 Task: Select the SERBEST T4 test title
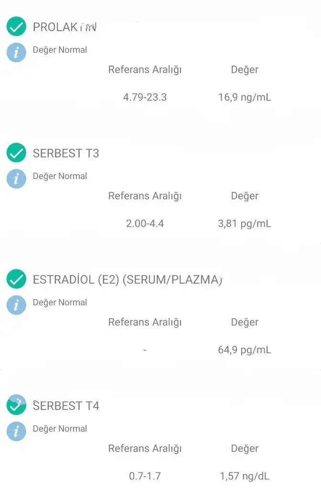[x=66, y=406]
